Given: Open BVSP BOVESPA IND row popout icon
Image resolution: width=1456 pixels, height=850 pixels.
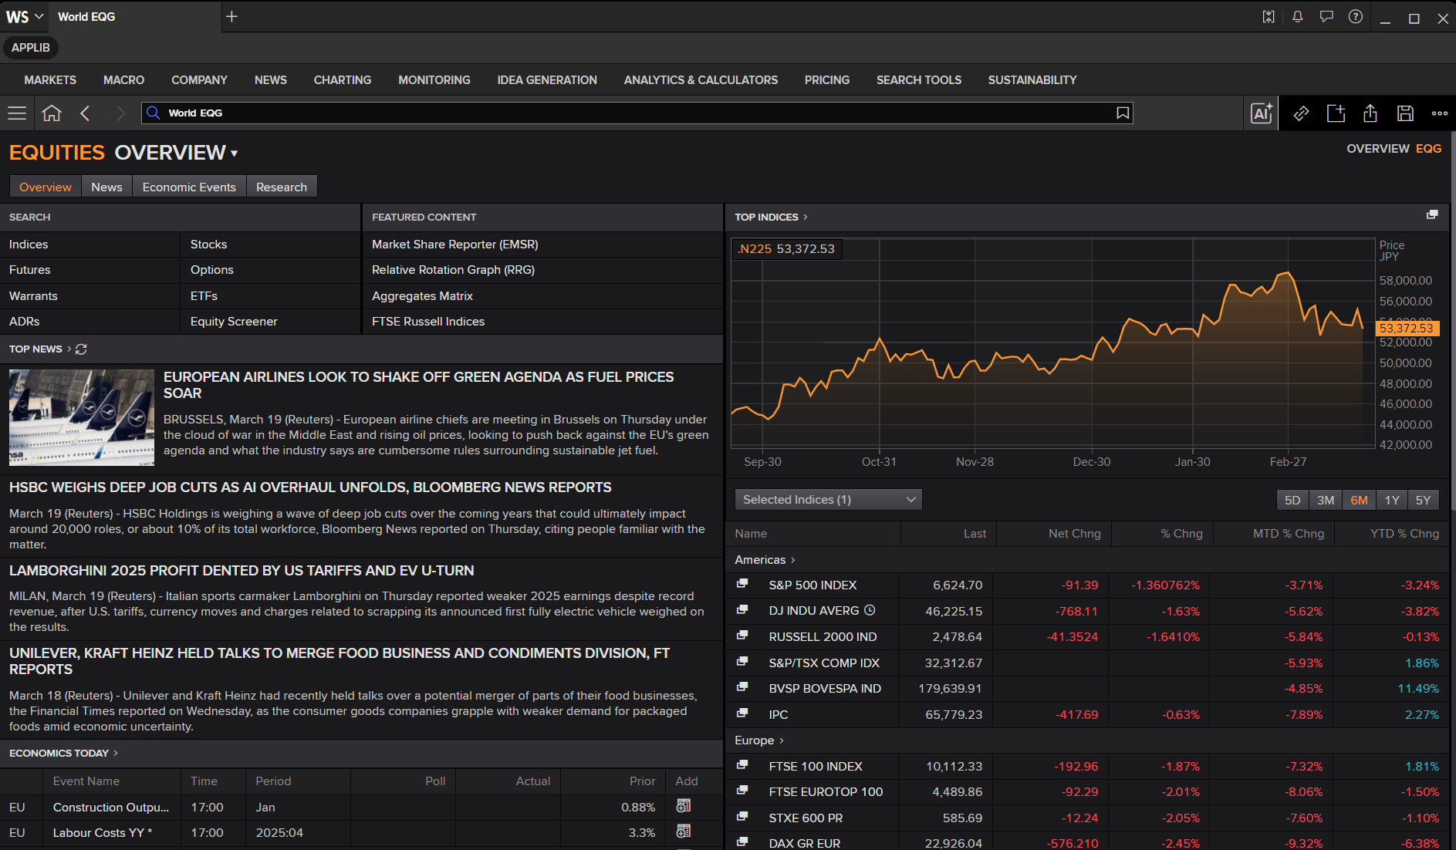Looking at the screenshot, I should (742, 687).
